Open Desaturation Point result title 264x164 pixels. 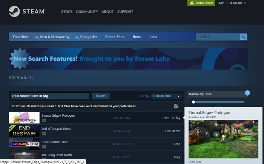tap(55, 142)
